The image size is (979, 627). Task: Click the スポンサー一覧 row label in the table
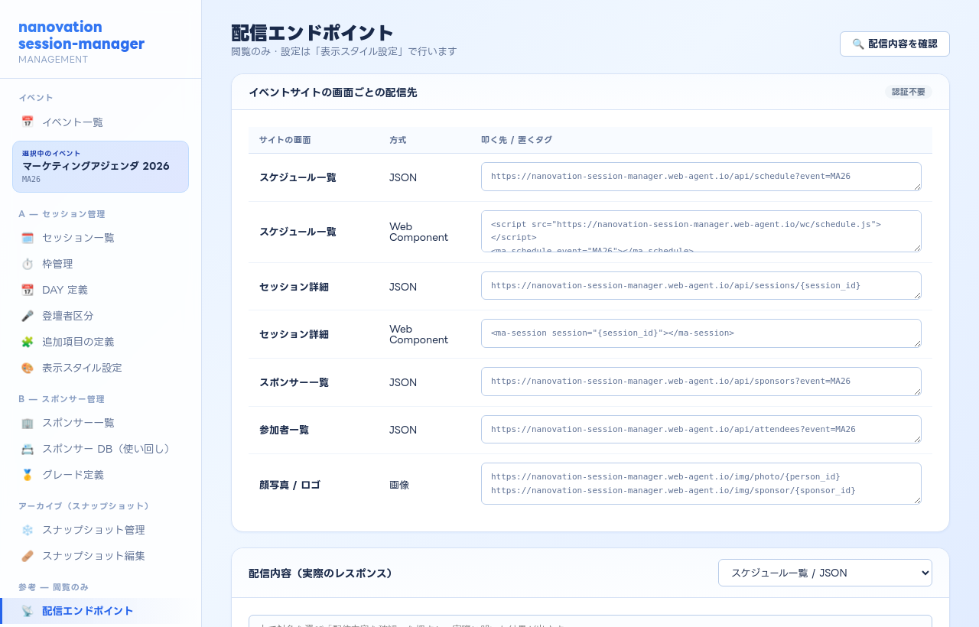coord(294,382)
